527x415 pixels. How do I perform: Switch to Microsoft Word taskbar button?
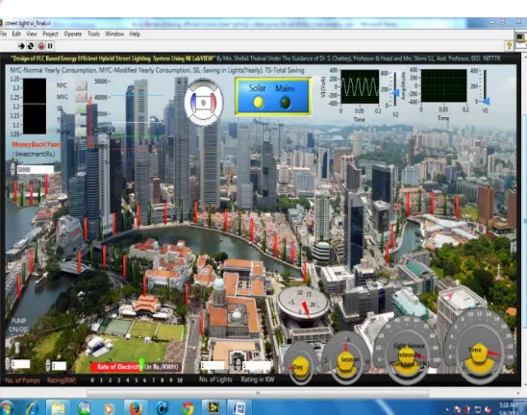pyautogui.click(x=238, y=407)
